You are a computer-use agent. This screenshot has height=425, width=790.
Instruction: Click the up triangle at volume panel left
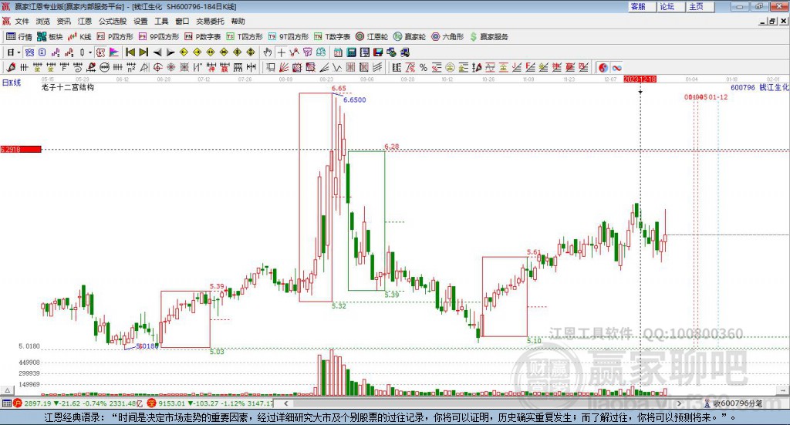point(7,390)
